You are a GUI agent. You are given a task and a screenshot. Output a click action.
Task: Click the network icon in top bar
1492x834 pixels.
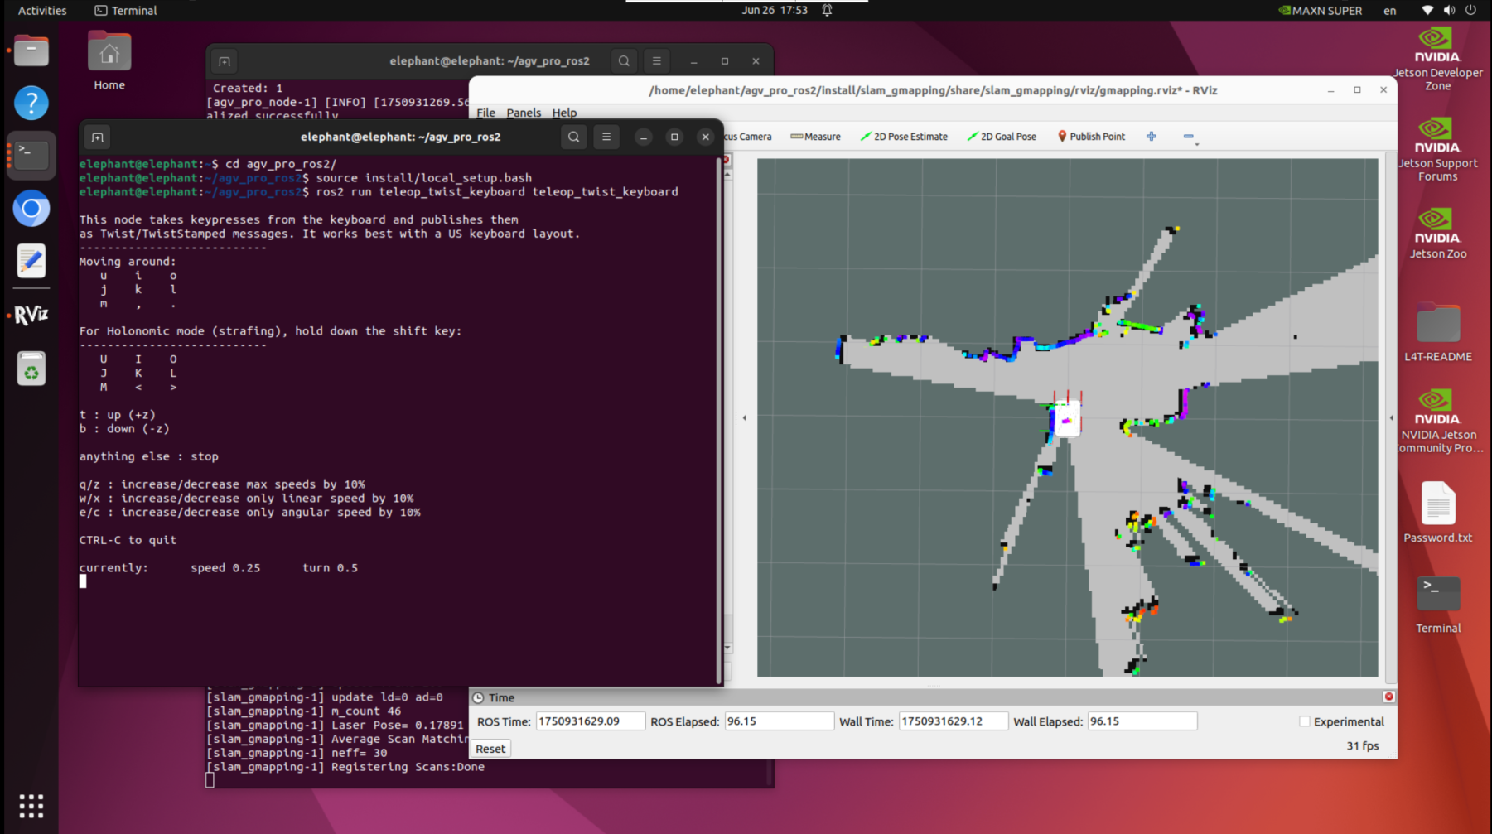[1427, 11]
